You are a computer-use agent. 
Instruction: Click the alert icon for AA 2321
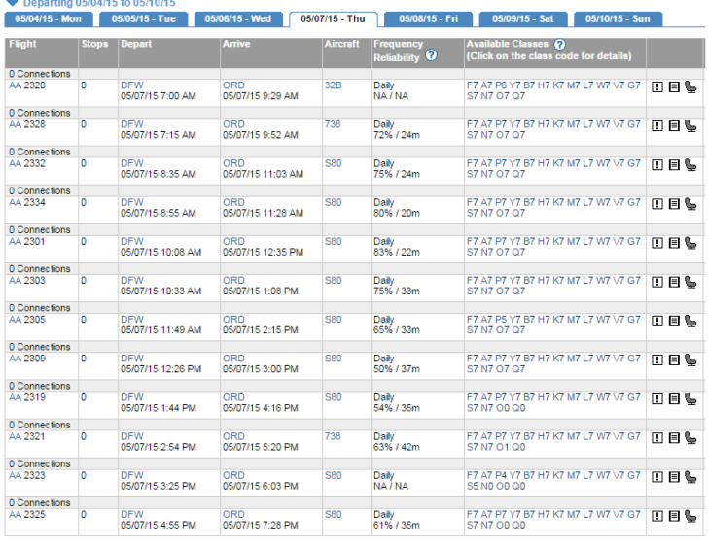657,438
